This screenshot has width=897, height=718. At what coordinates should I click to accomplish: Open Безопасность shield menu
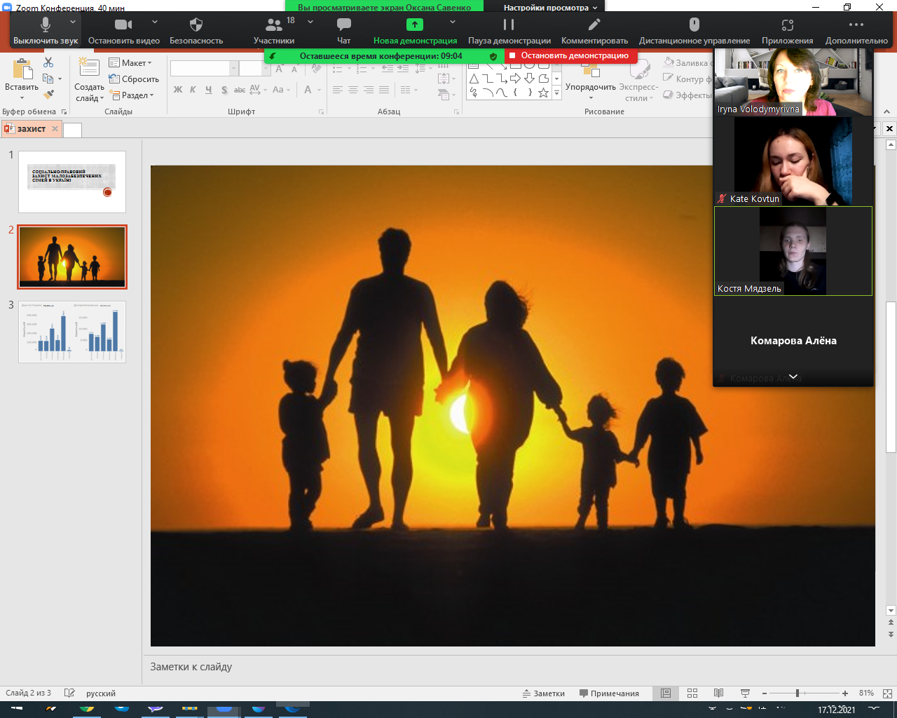click(x=196, y=32)
